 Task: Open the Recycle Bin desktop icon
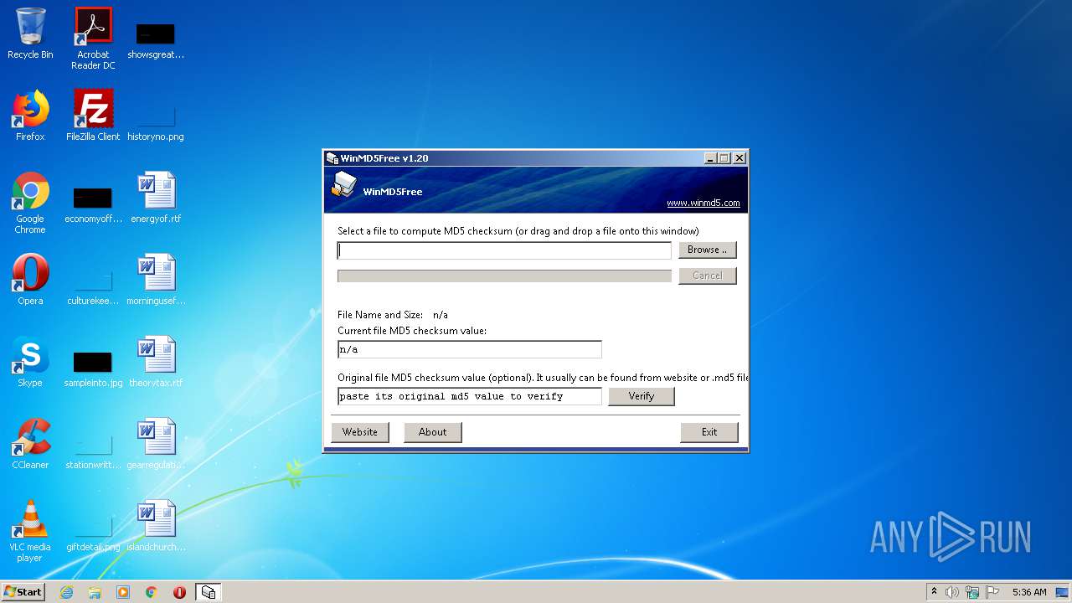[x=30, y=33]
